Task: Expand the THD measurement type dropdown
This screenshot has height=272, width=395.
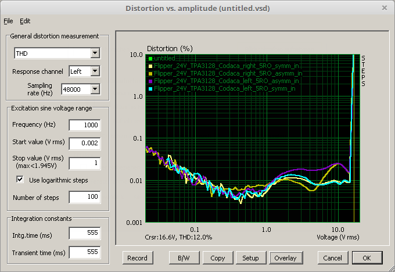Action: 95,54
